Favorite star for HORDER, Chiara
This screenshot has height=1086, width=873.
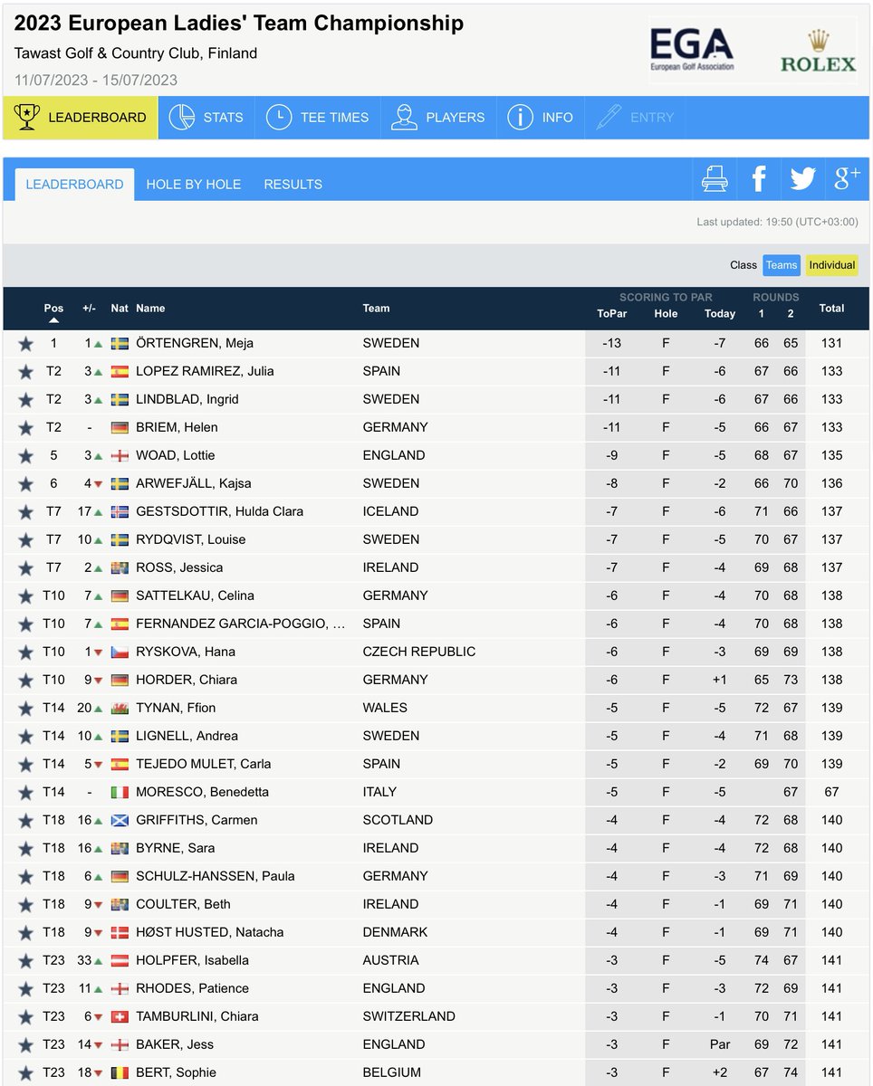25,680
